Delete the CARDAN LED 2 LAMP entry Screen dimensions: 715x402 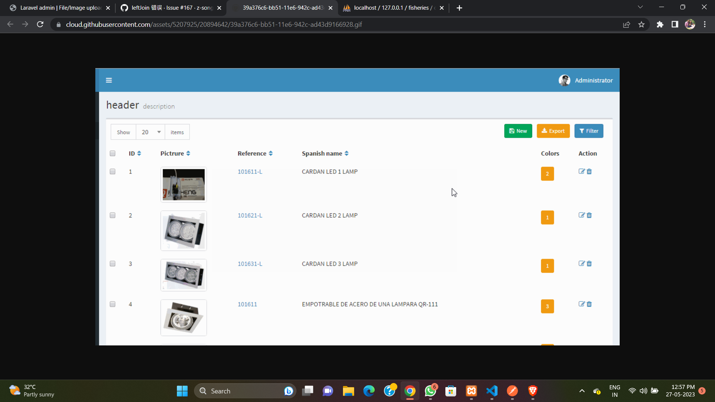coord(589,215)
